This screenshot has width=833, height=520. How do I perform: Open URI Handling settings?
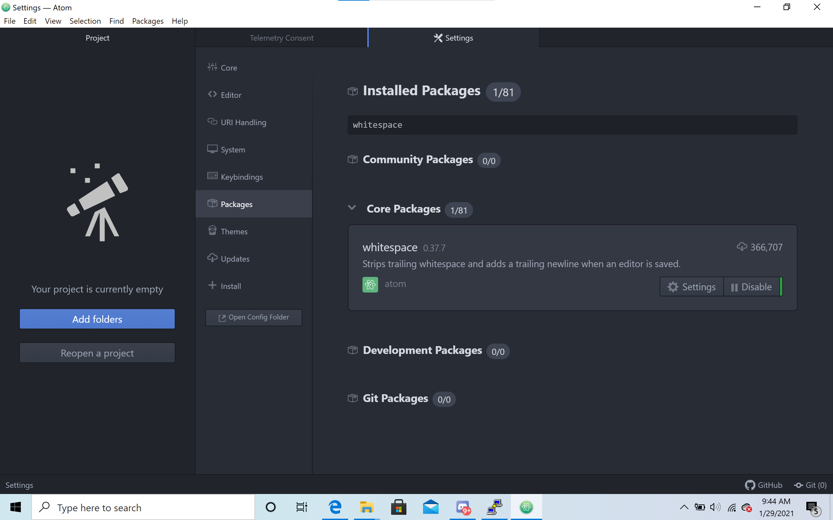tap(254, 123)
